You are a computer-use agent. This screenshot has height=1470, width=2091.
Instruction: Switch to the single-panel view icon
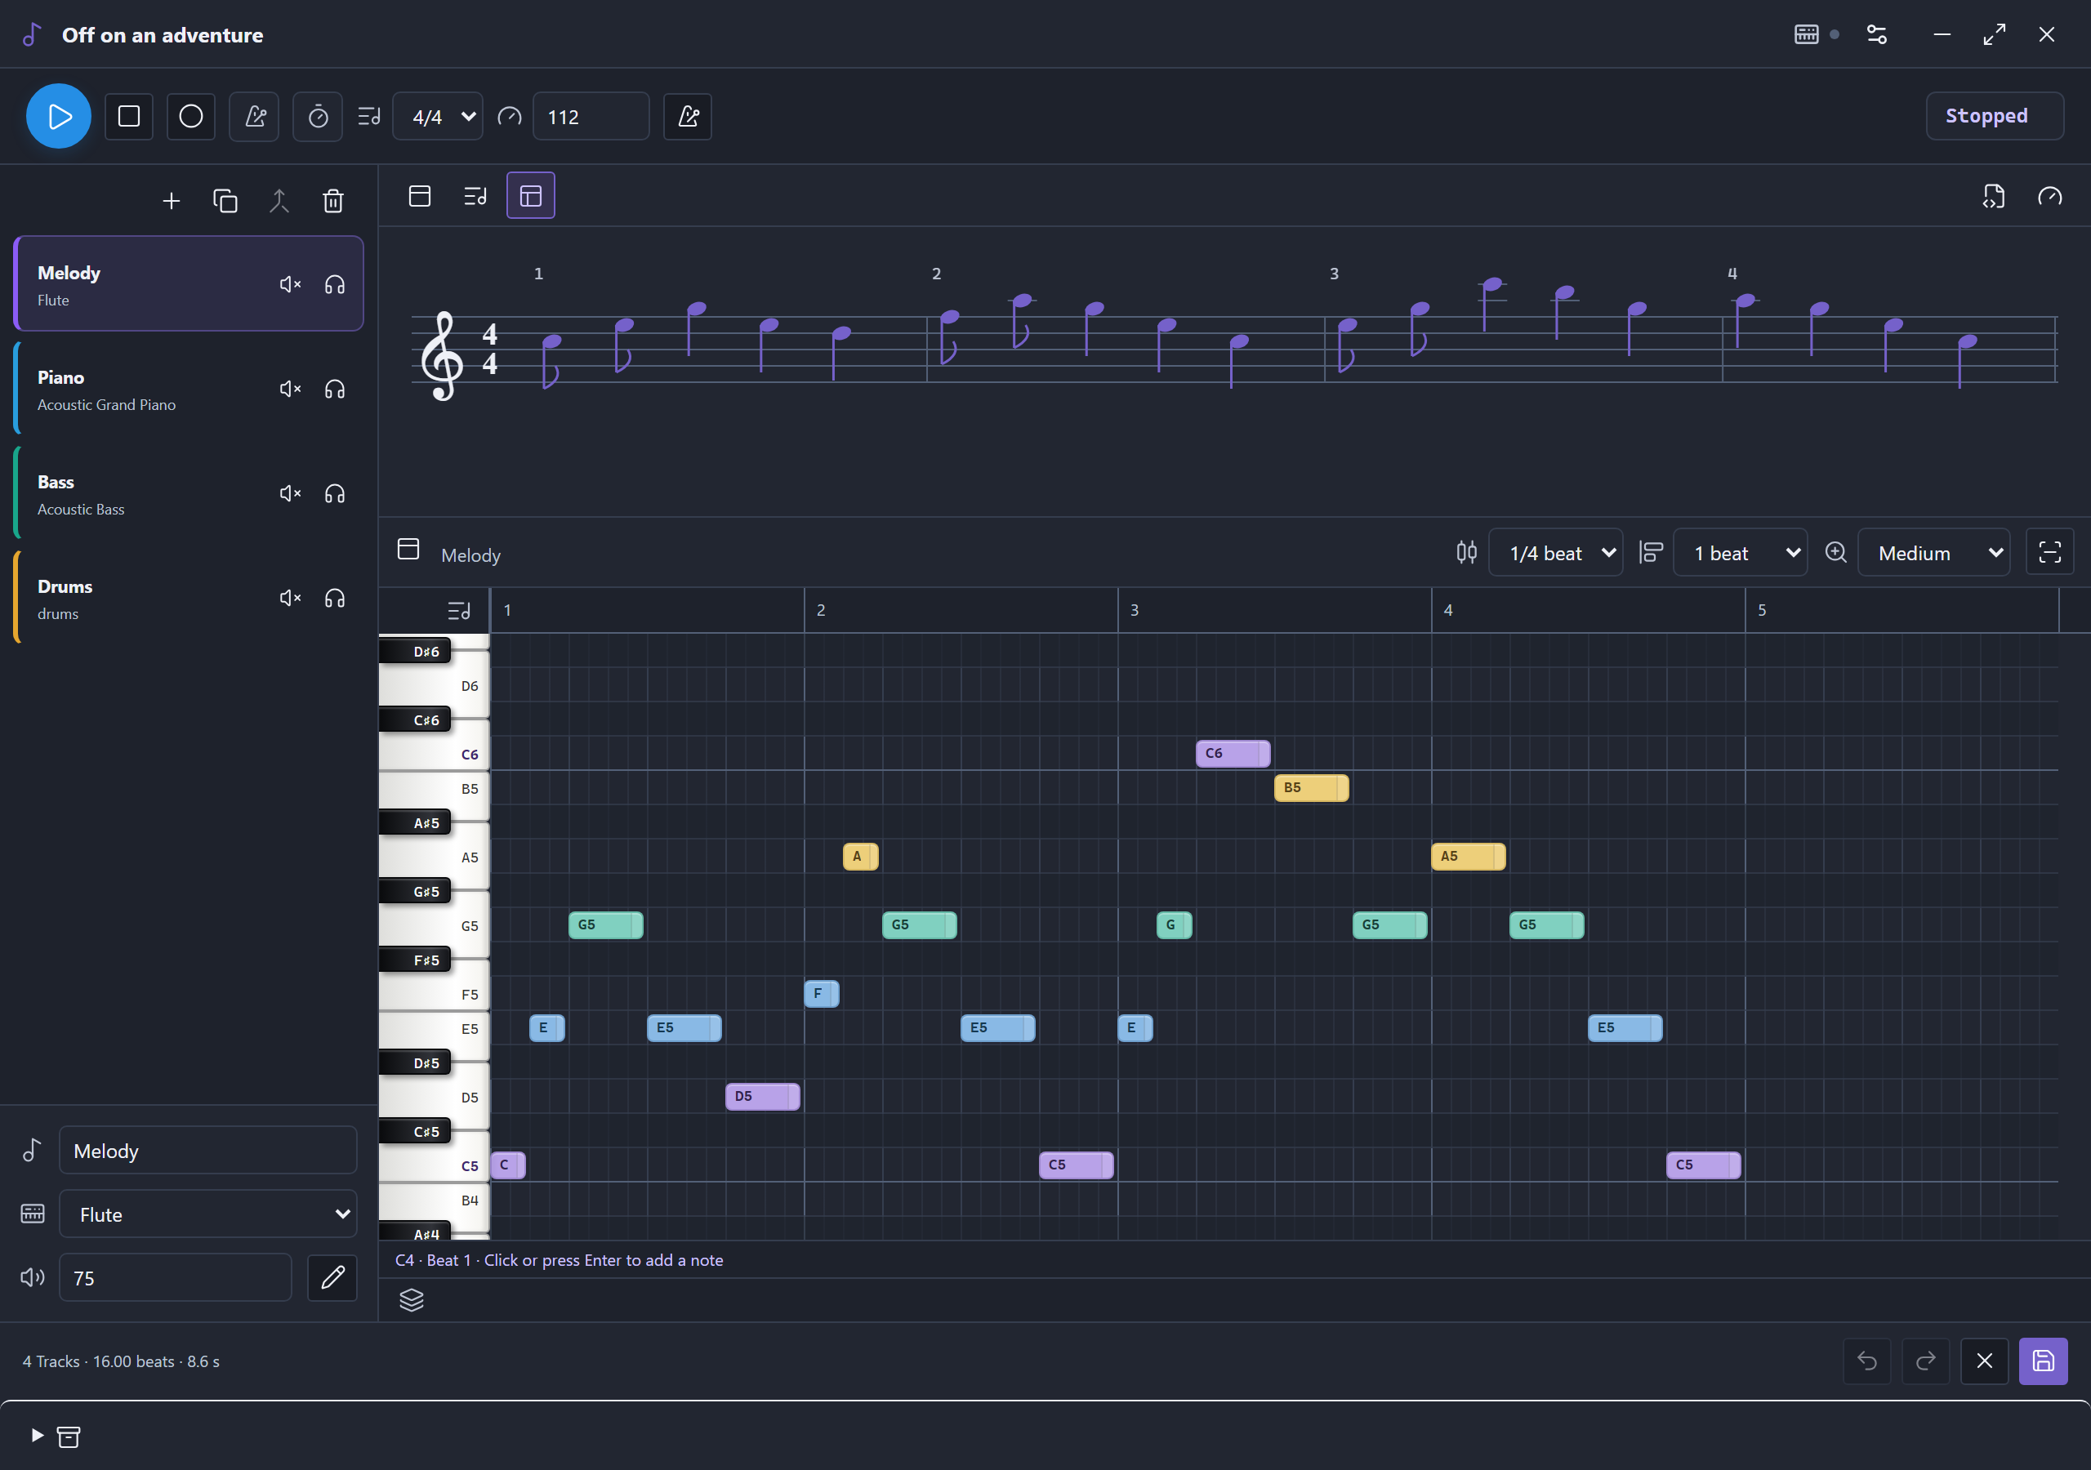click(x=420, y=196)
